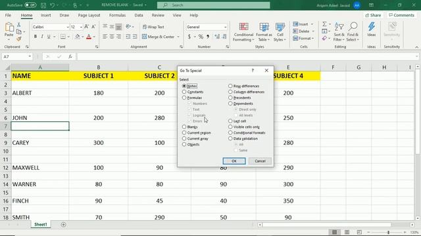Screen dimensions: 421x236
Task: Toggle Underline formatting
Action: coord(49,37)
